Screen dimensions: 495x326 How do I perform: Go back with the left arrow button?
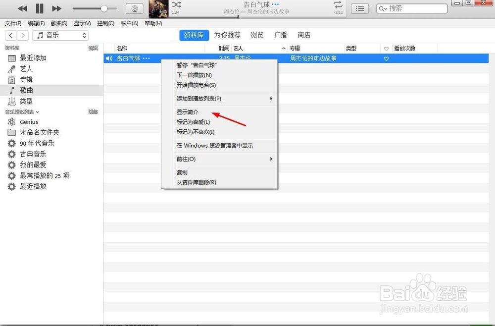click(11, 35)
